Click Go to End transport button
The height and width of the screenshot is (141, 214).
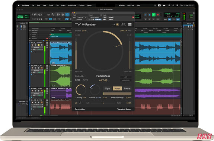click(158, 19)
